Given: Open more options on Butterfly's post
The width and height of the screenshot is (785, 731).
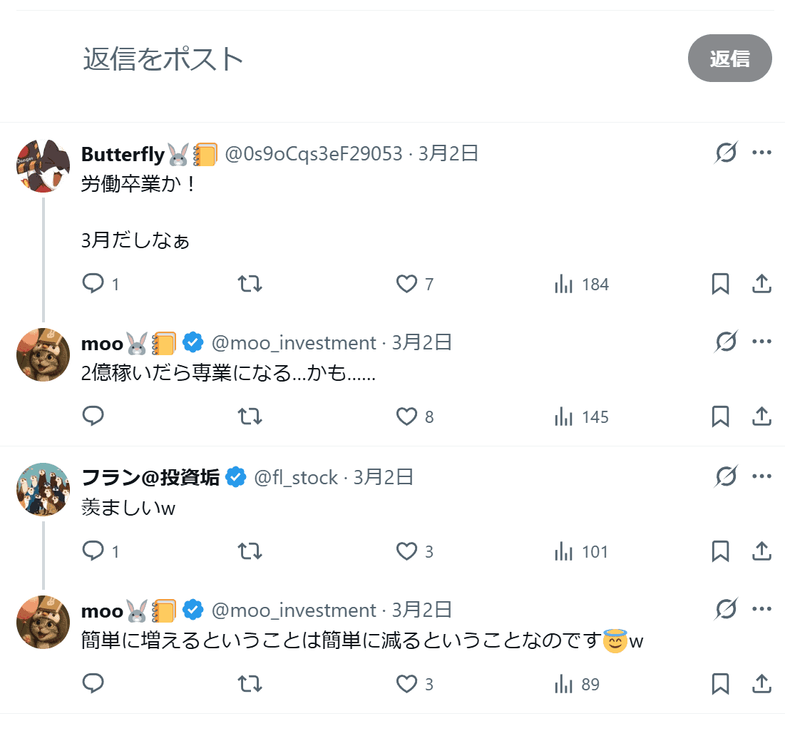Looking at the screenshot, I should [761, 153].
